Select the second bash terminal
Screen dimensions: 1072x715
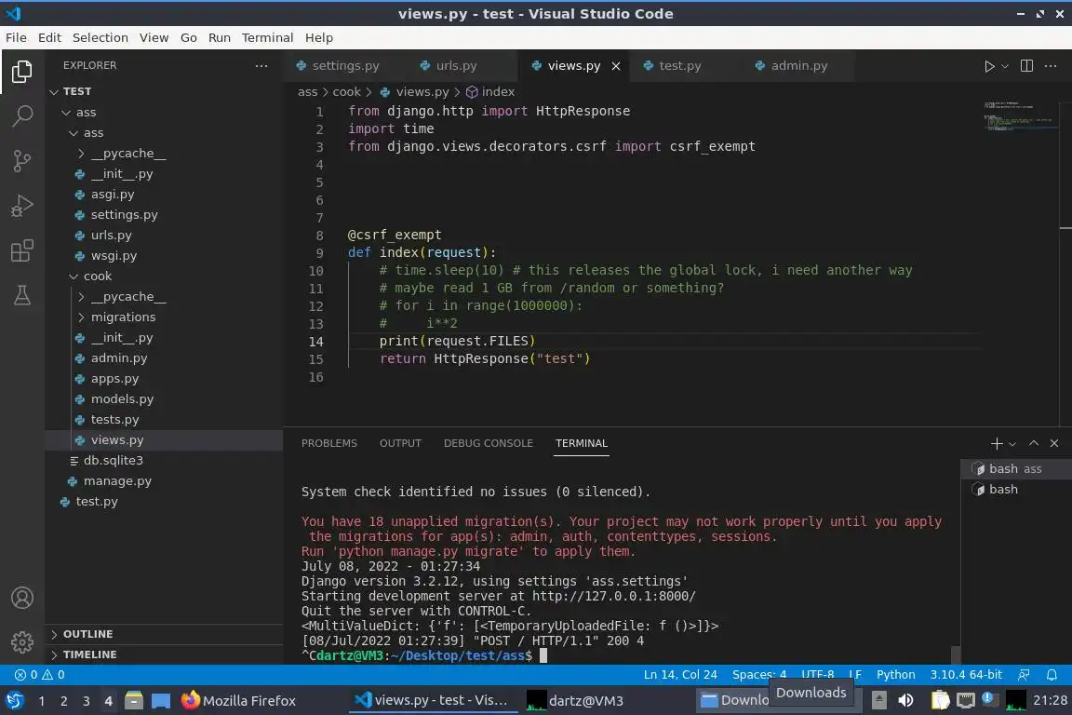coord(1015,489)
